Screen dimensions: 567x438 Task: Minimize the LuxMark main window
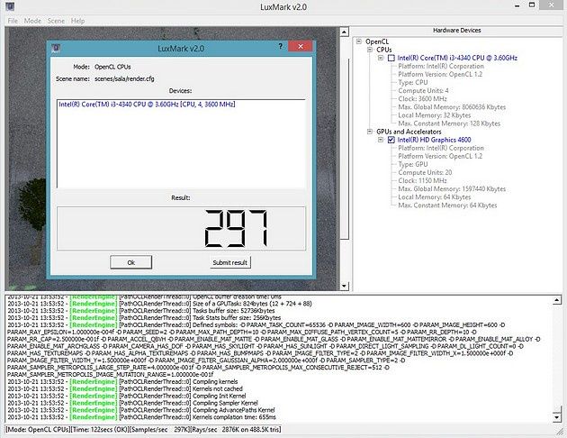coord(517,5)
